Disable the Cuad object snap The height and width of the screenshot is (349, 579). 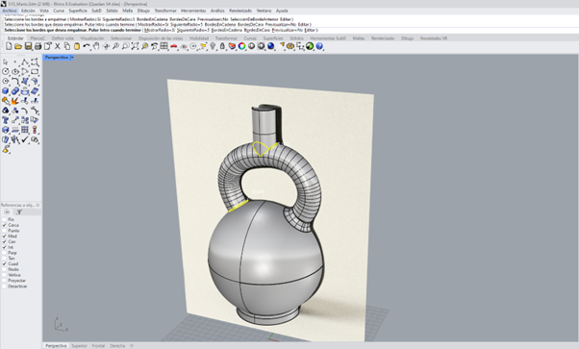[x=5, y=263]
